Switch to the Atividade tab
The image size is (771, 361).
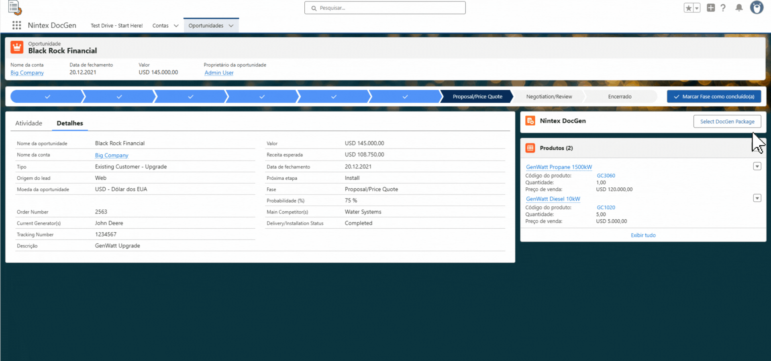pos(29,123)
